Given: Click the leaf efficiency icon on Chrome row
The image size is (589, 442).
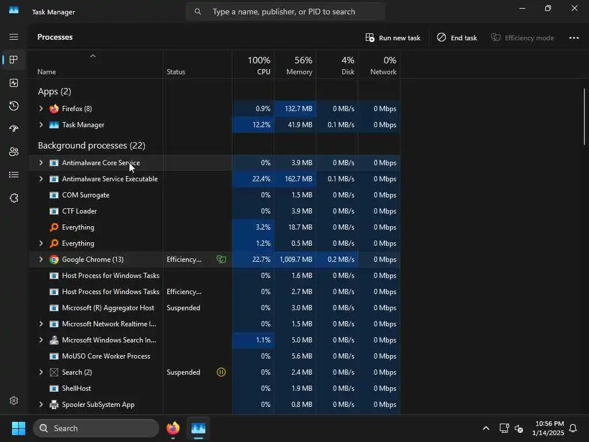Looking at the screenshot, I should tap(221, 260).
